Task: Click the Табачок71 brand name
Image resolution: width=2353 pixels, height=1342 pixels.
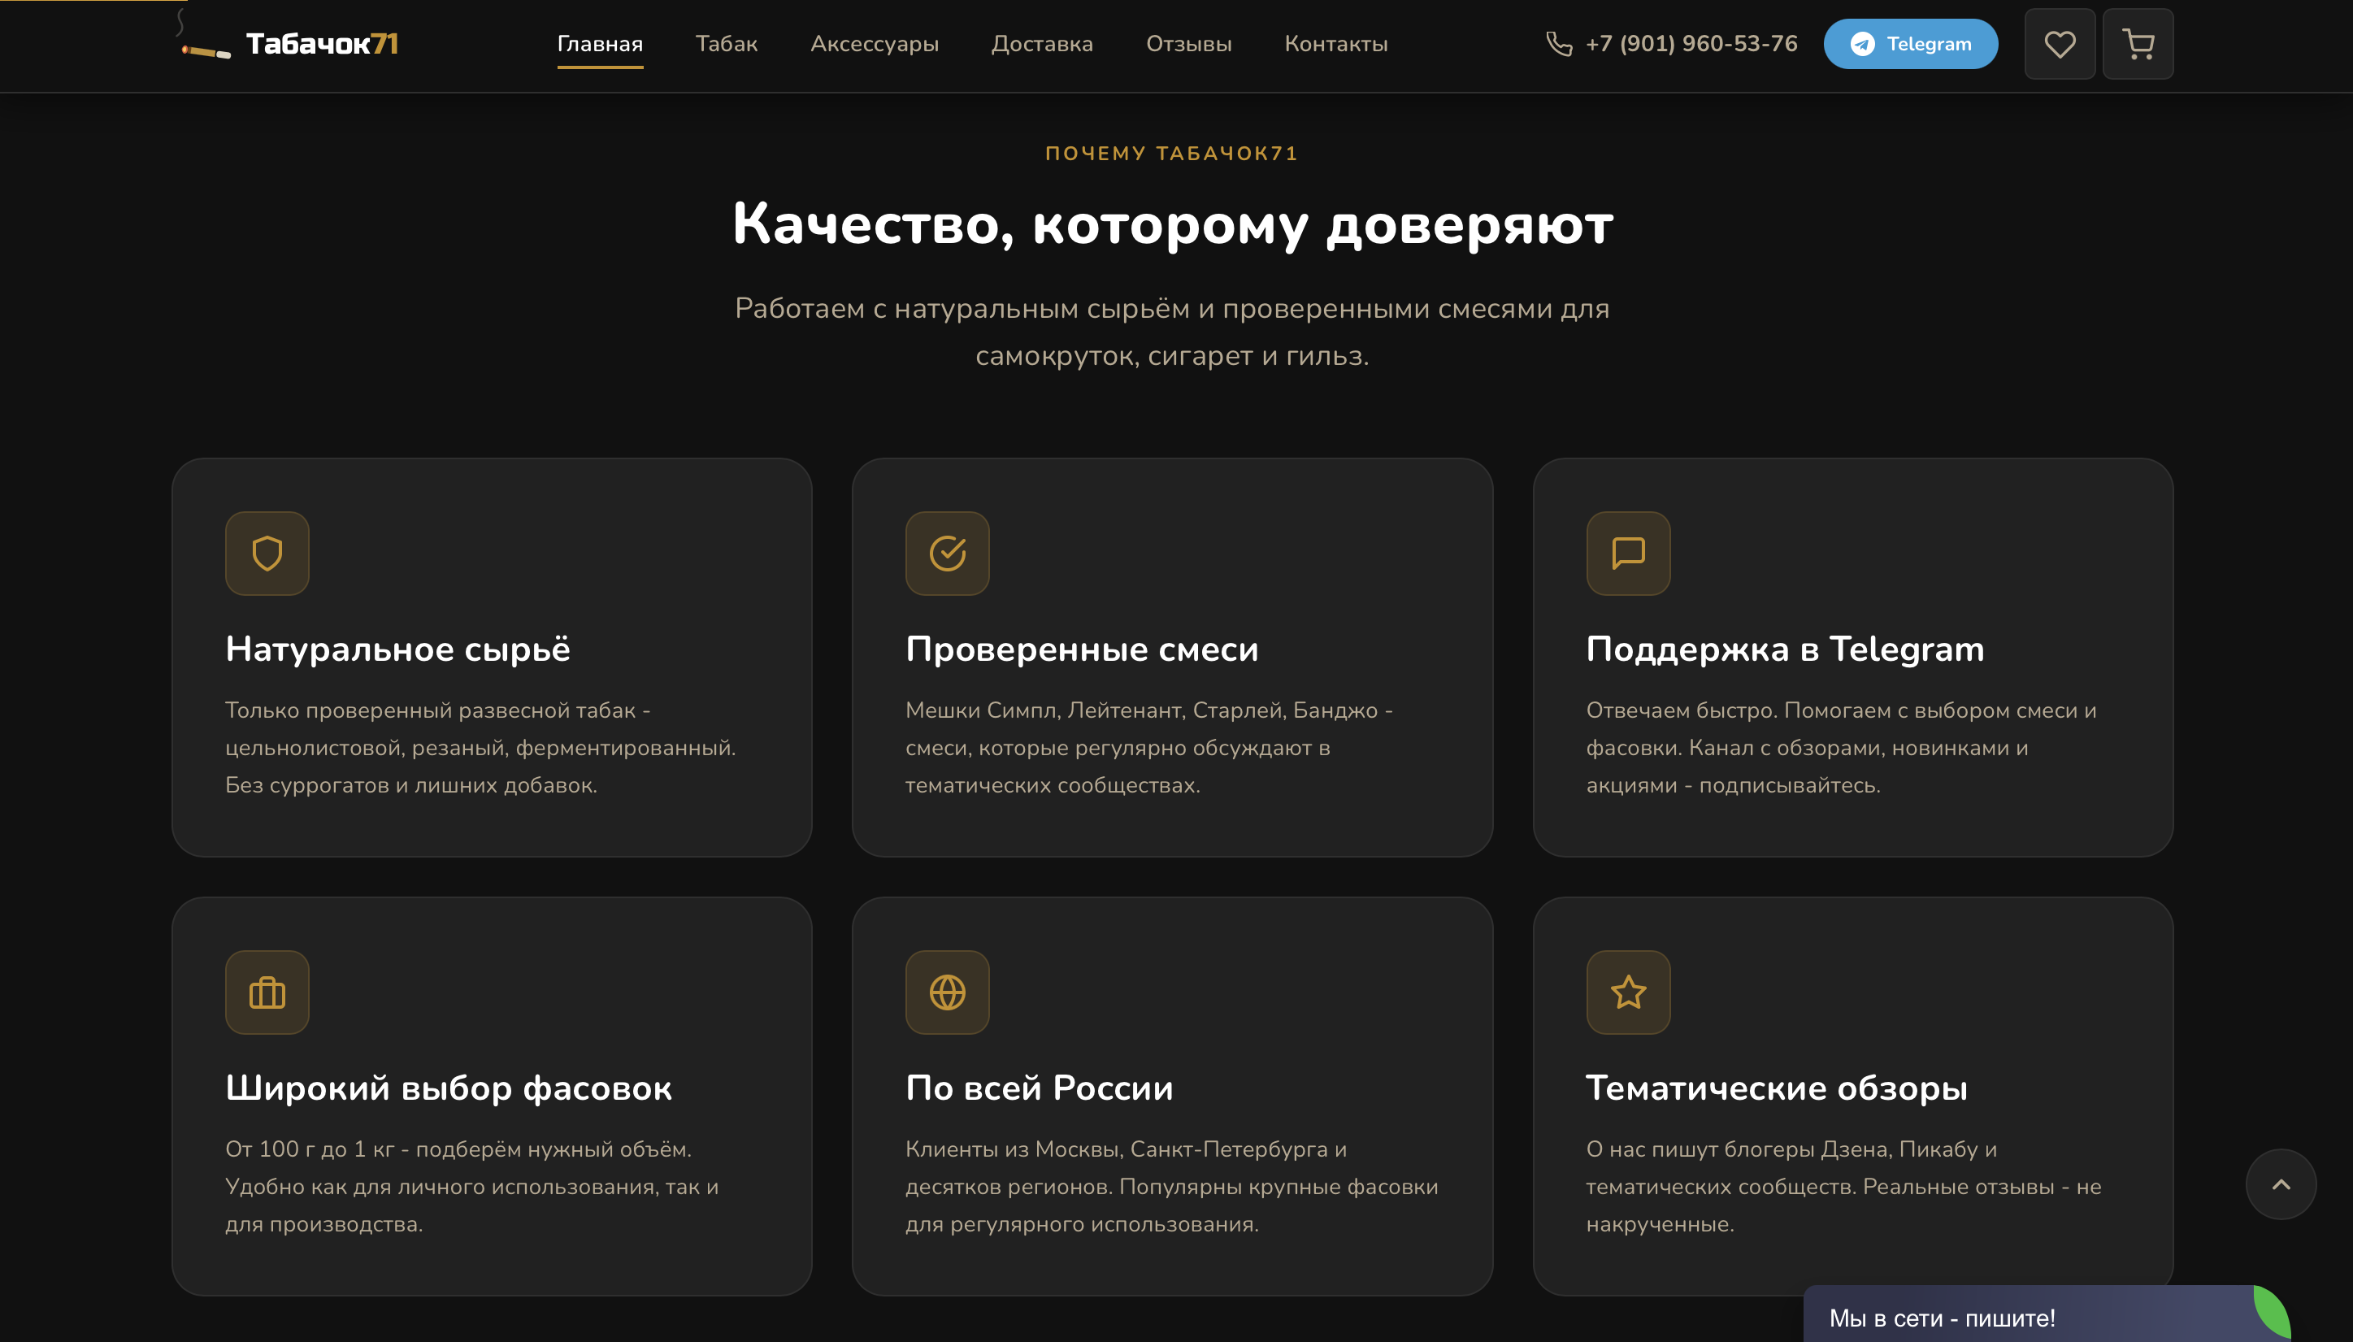Action: coord(322,44)
